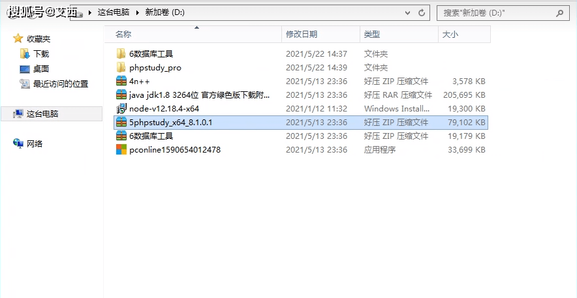Image resolution: width=577 pixels, height=298 pixels.
Task: Expand the arrow before 这台电脑 in breadcrumb
Action: [90, 13]
